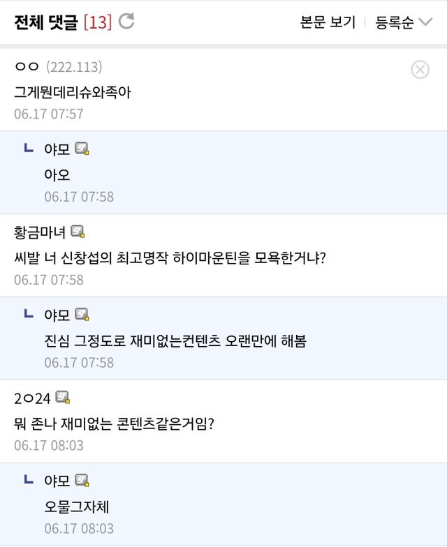447x547 pixels.
Task: Select comment text '그게뭔데리슈와족아'
Action: 73,92
